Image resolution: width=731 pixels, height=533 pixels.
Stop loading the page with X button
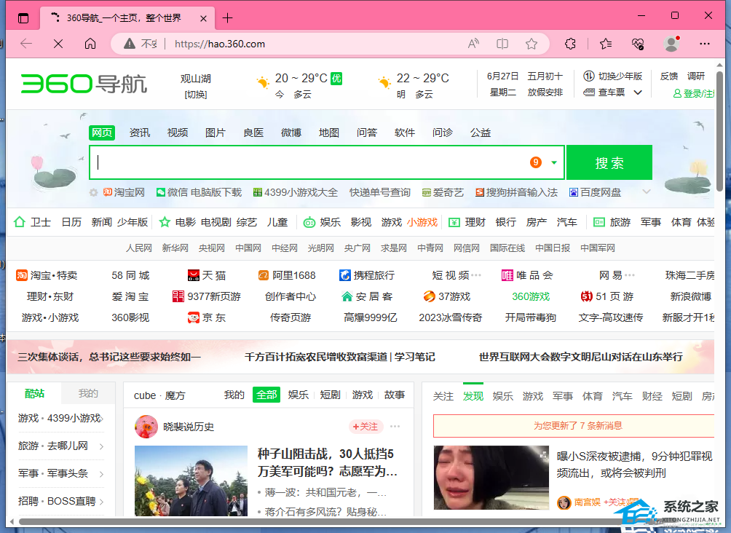click(58, 44)
